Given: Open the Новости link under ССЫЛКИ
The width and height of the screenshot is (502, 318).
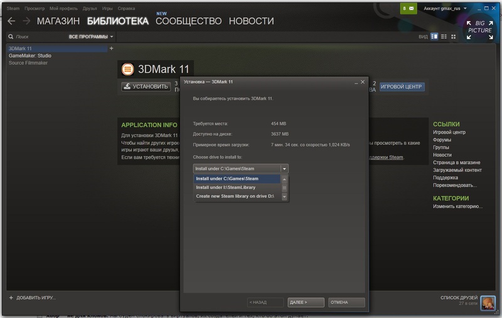Looking at the screenshot, I should tap(442, 155).
